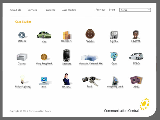Open the Xelebri brown pendant icon
Image resolution: width=160 pixels, height=120 pixels.
point(90,34)
